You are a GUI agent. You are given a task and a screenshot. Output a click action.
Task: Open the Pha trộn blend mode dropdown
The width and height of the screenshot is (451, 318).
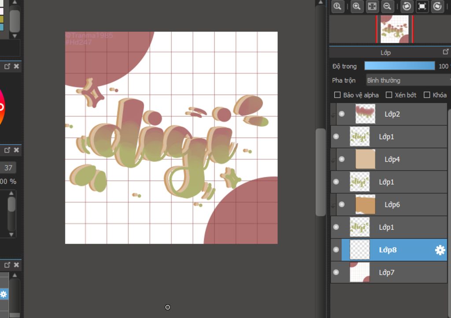[x=408, y=80]
